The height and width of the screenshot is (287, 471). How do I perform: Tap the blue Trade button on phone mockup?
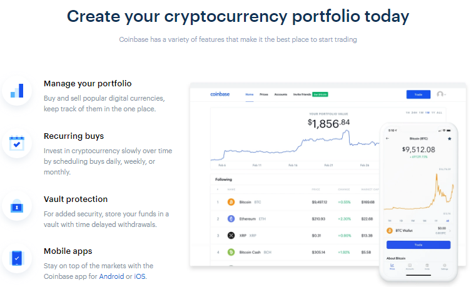418,244
